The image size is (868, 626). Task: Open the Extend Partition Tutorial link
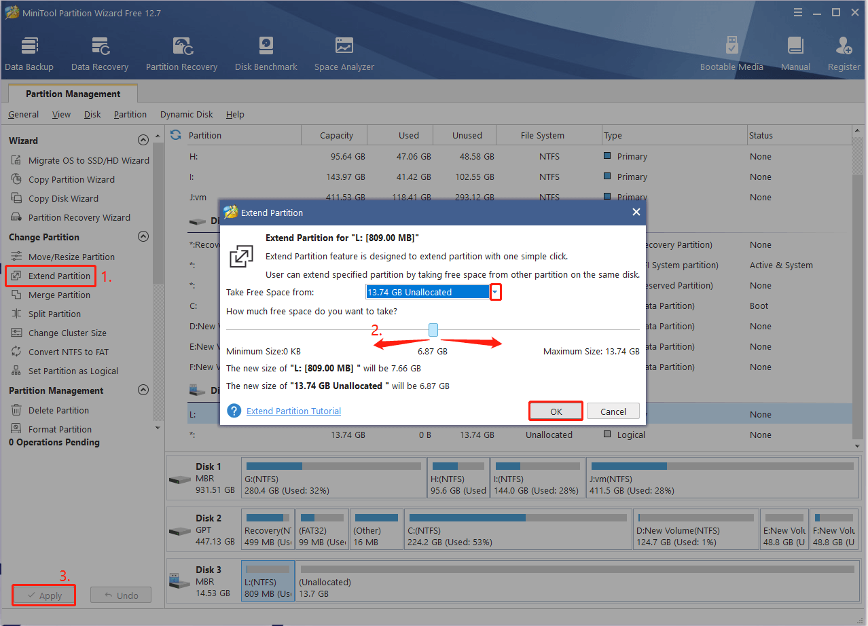click(x=293, y=411)
